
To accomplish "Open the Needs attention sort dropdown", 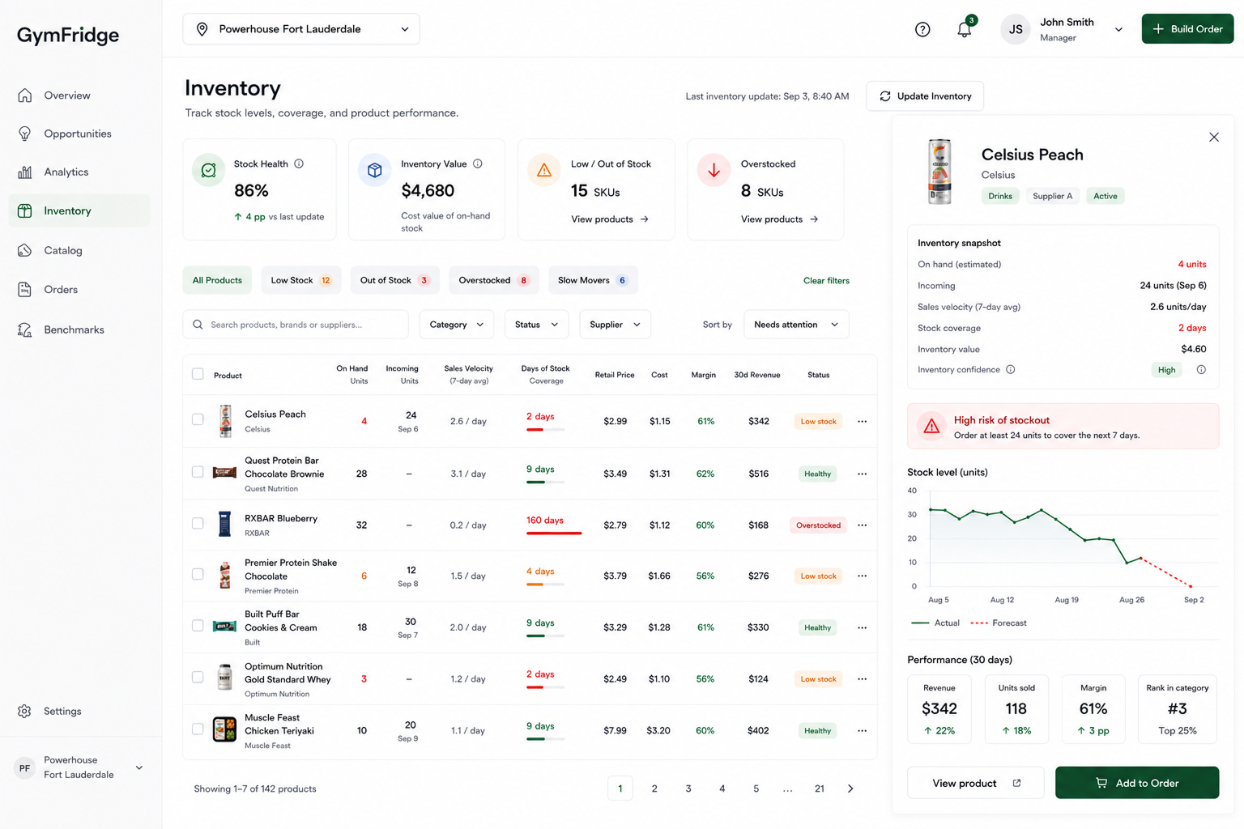I will tap(796, 325).
